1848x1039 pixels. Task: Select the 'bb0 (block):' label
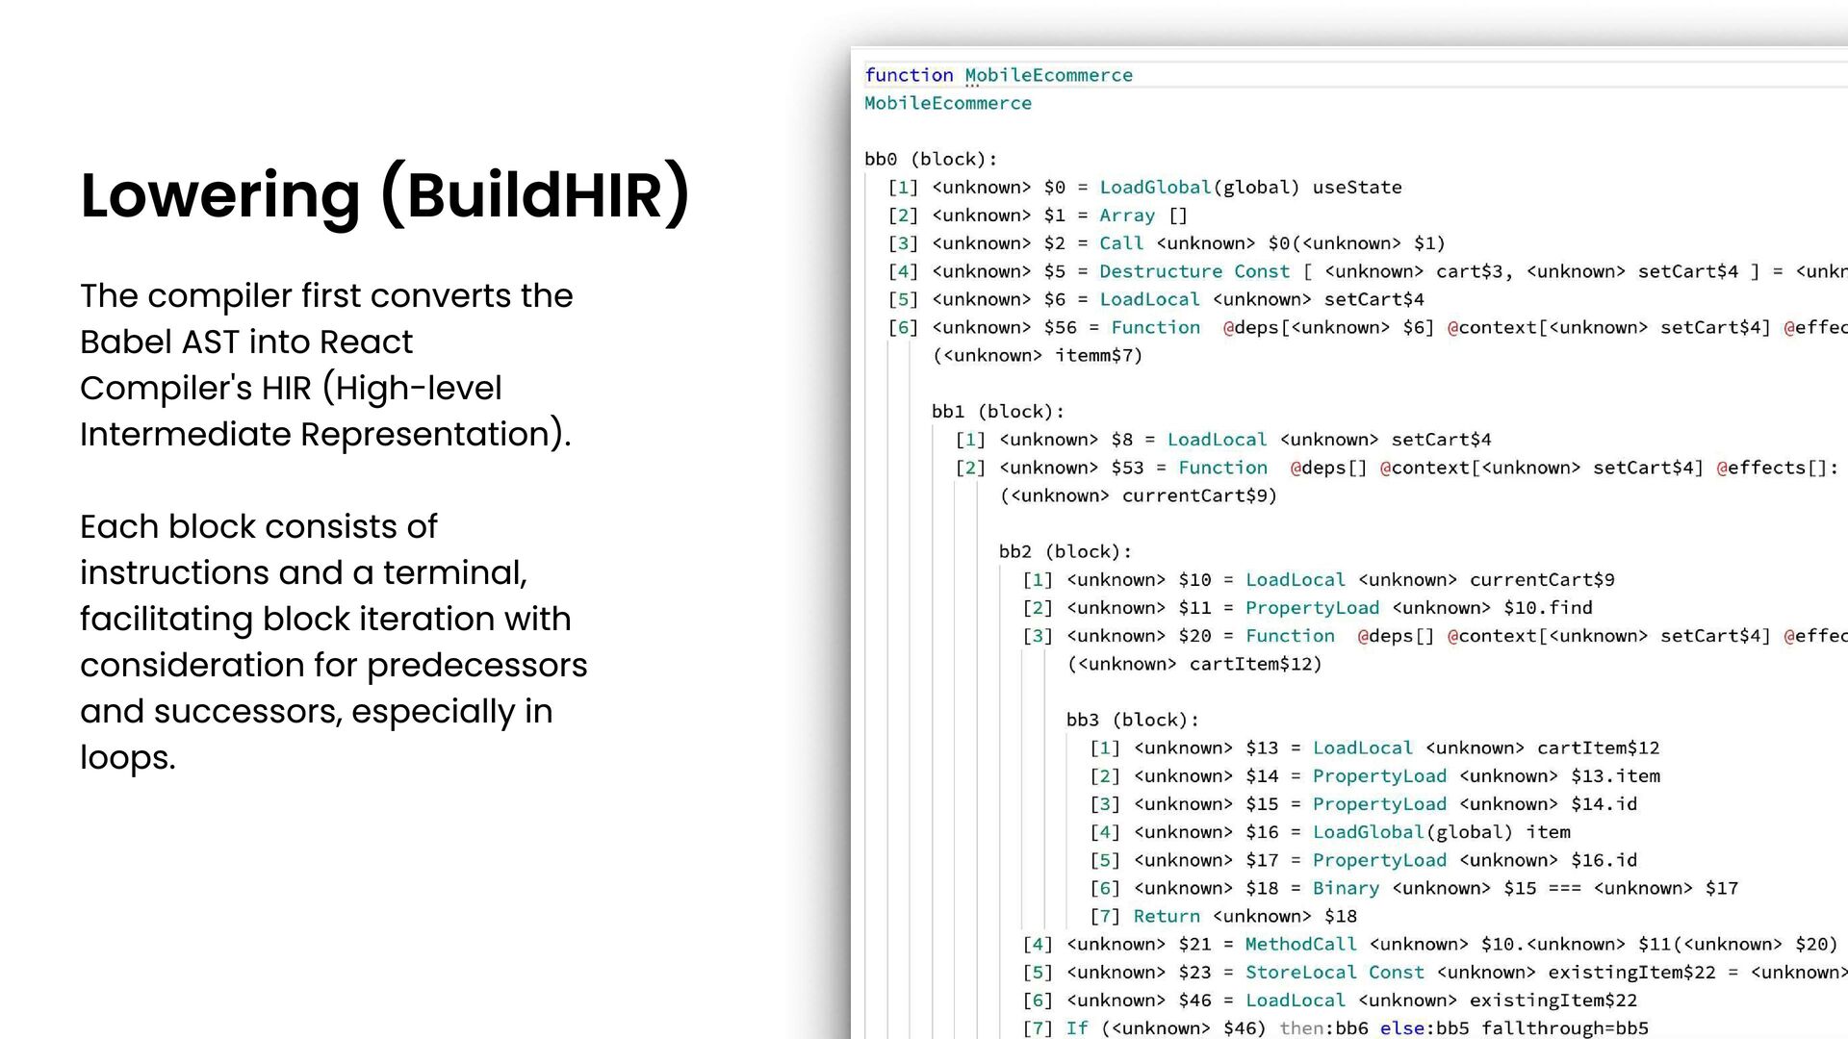click(931, 160)
